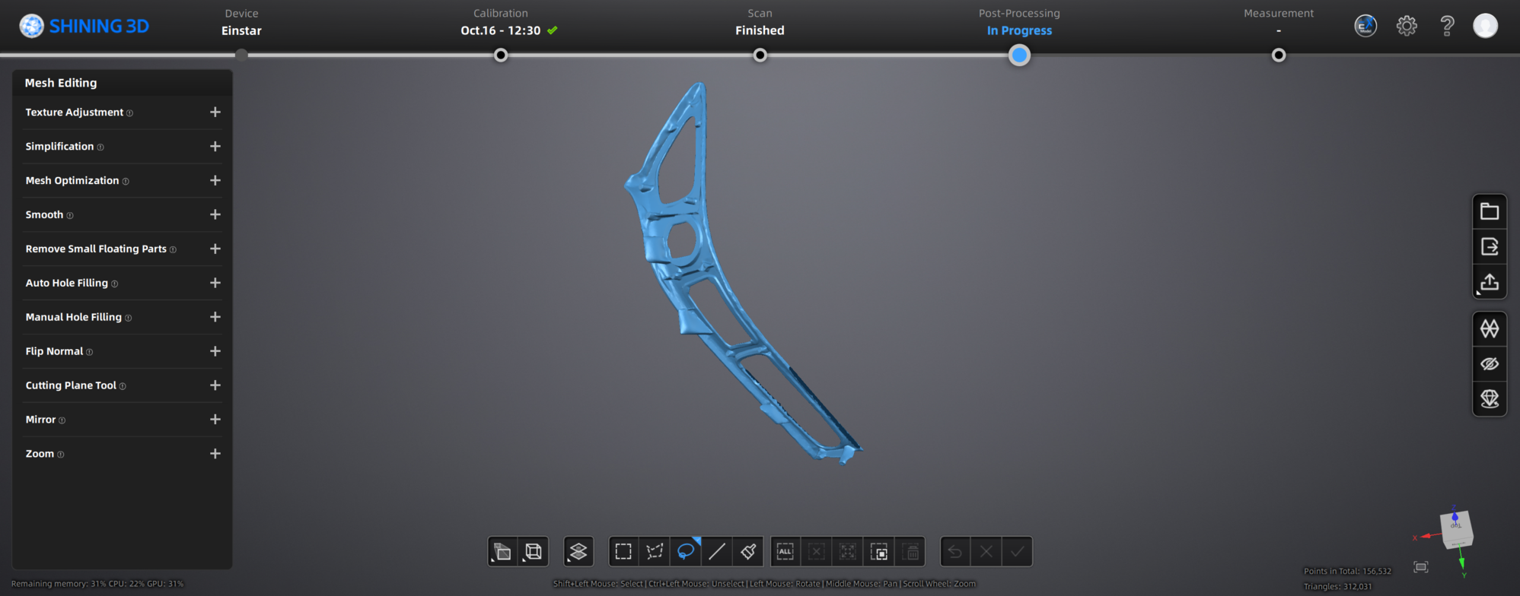This screenshot has height=596, width=1520.
Task: Go to the Measurement step
Action: (1279, 55)
